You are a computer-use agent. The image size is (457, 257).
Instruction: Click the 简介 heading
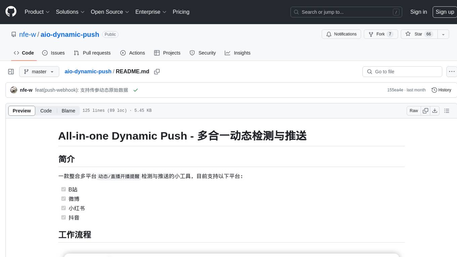point(67,159)
